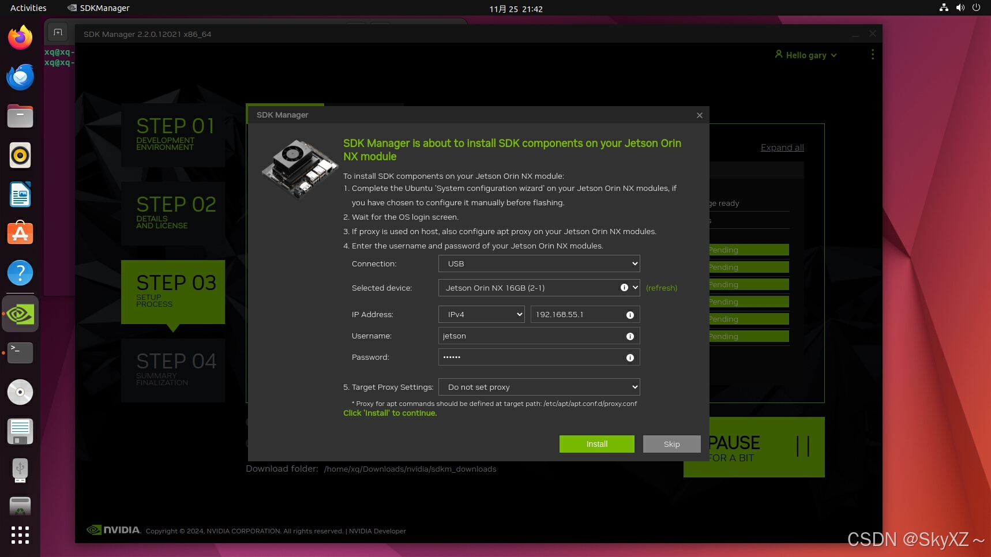
Task: Close the SDK Manager dialog
Action: tap(700, 115)
